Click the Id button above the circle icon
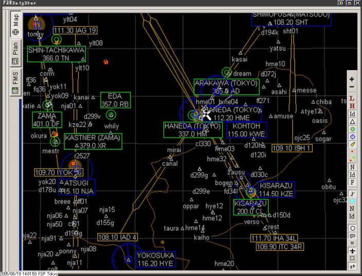Screen dimensions: 362x276 coord(352,216)
